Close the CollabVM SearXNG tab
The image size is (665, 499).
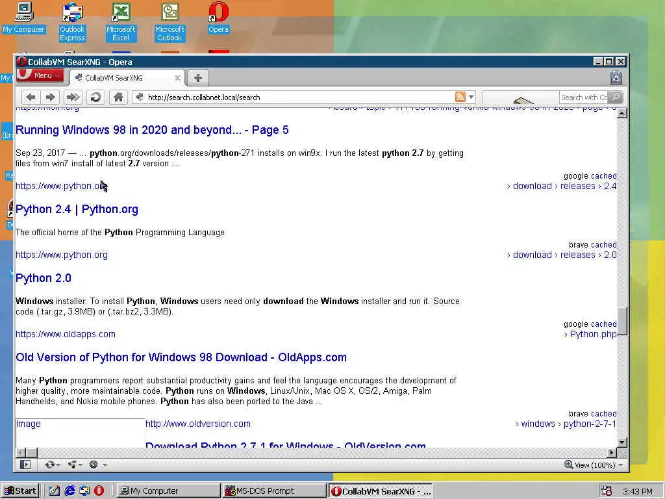point(177,78)
